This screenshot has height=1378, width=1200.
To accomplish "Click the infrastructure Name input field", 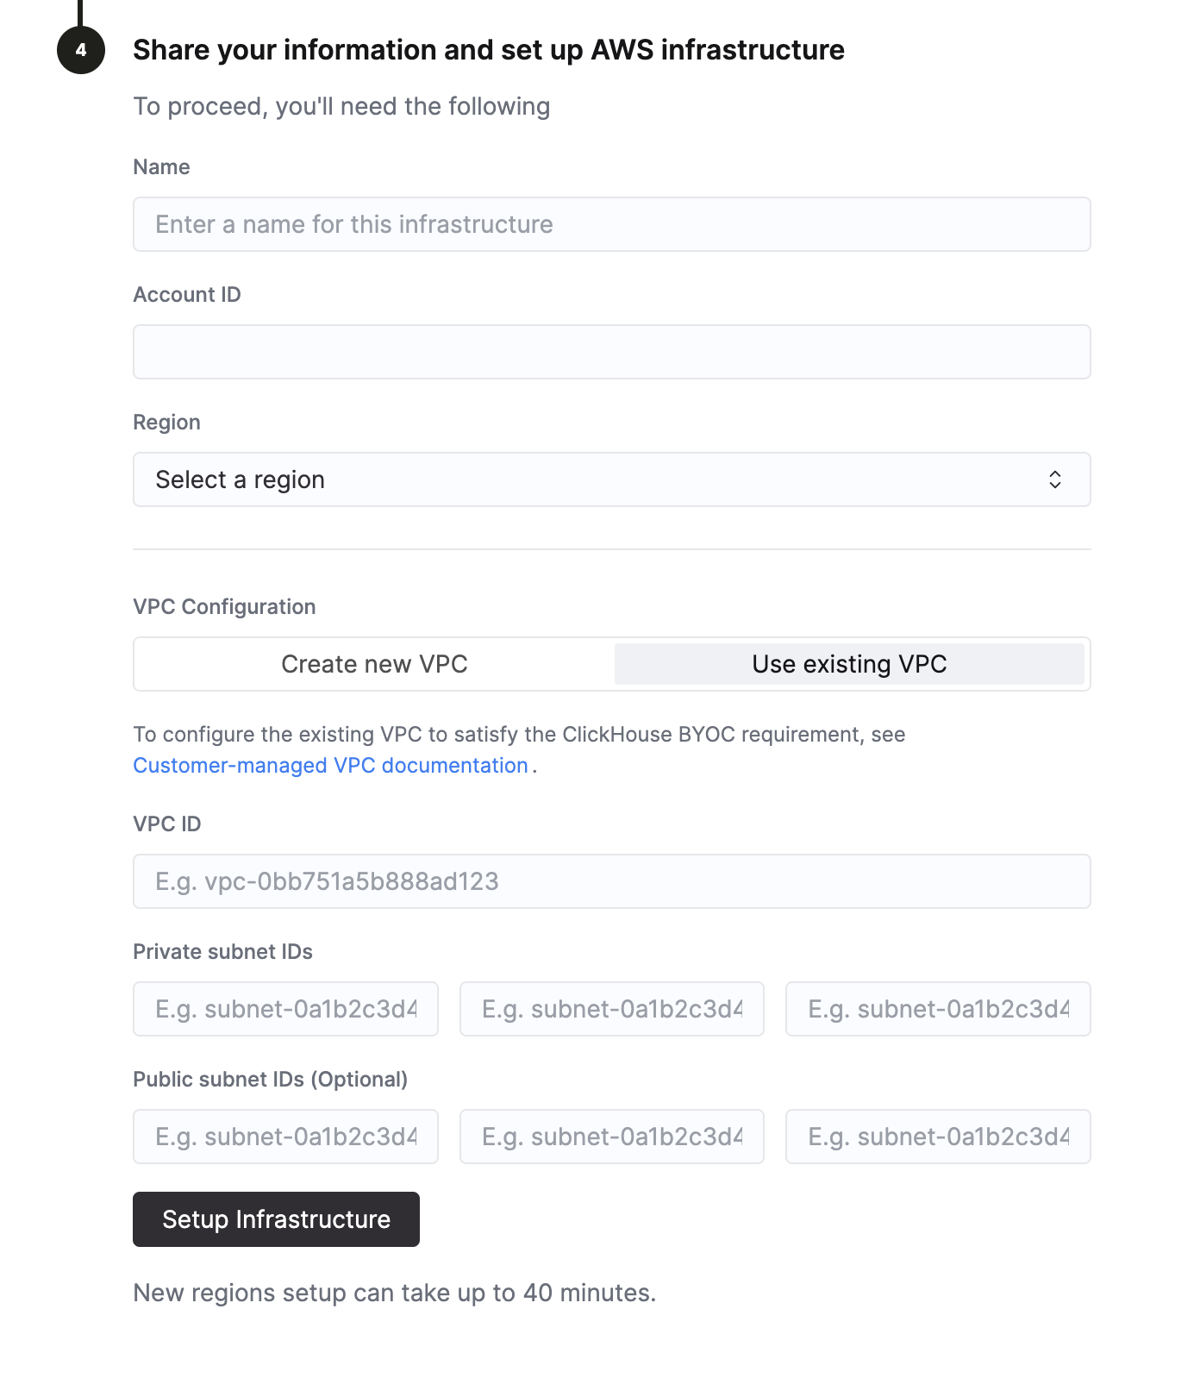I will coord(611,224).
